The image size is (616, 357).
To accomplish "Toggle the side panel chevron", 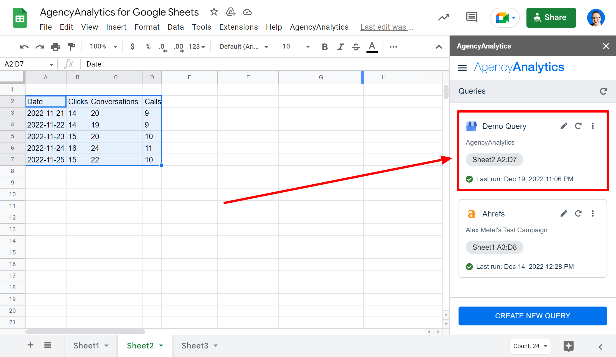I will tap(600, 347).
